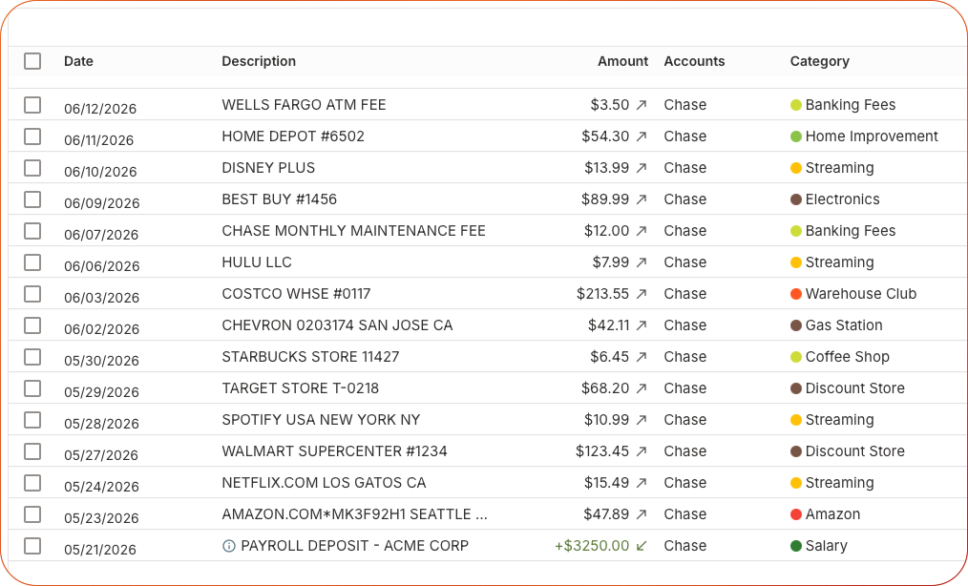The width and height of the screenshot is (968, 586).
Task: Select the HOME DEPOT #6502 row checkbox
Action: [x=32, y=136]
